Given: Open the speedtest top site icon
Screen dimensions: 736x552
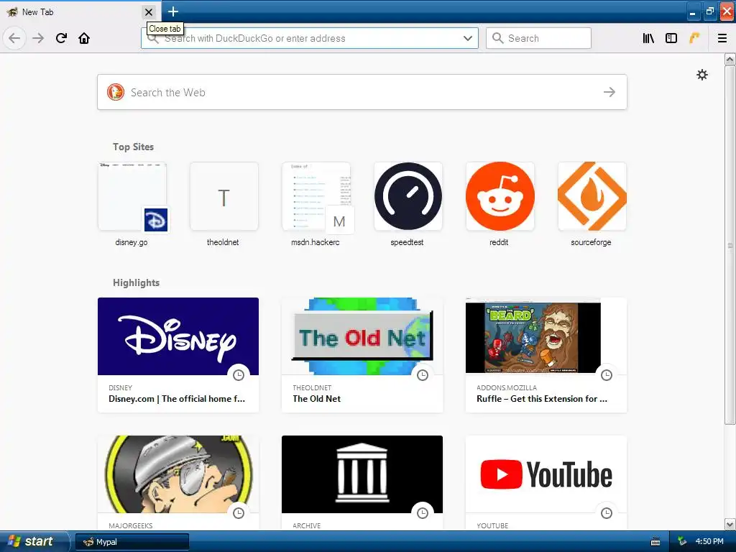Looking at the screenshot, I should [x=408, y=196].
